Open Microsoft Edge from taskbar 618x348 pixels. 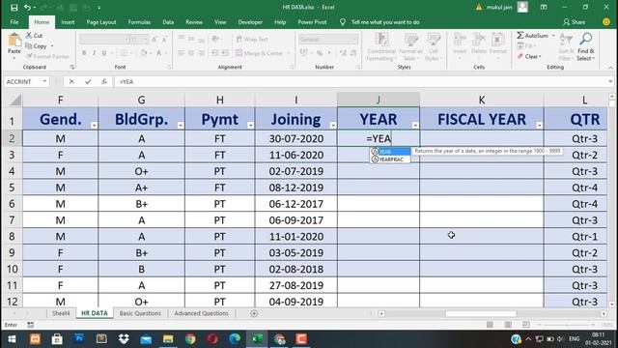(235, 339)
